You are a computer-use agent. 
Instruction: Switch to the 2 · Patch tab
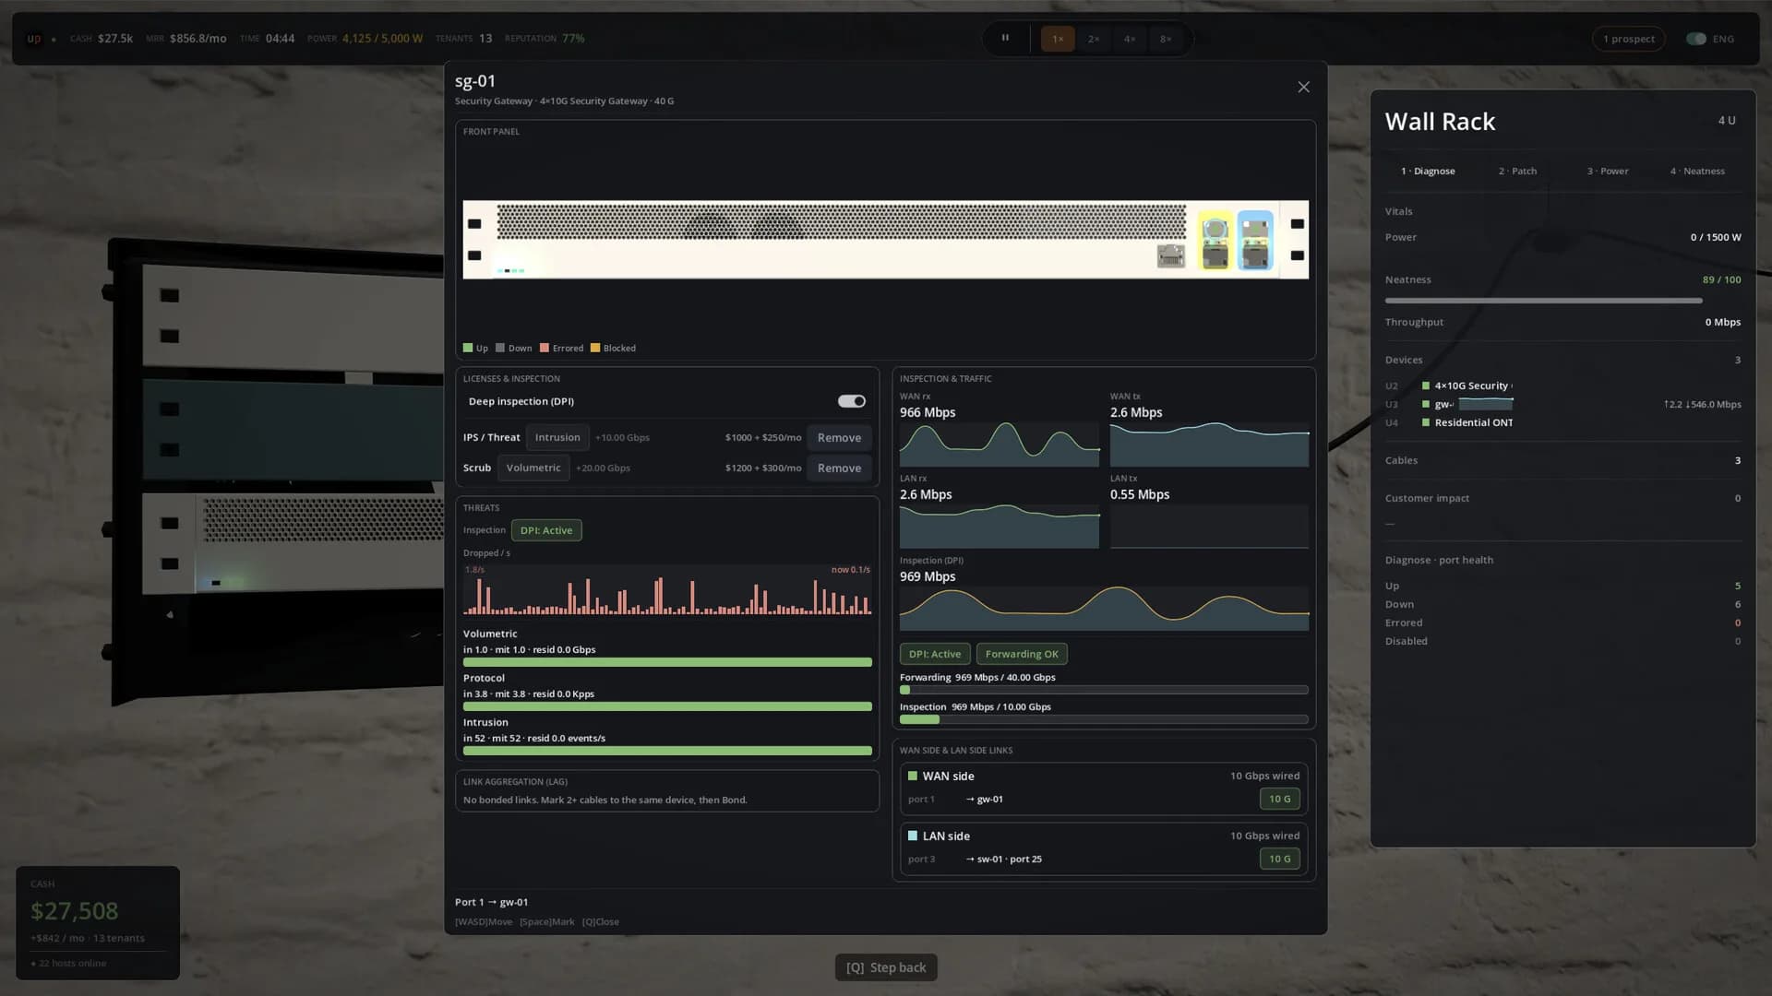tap(1517, 172)
